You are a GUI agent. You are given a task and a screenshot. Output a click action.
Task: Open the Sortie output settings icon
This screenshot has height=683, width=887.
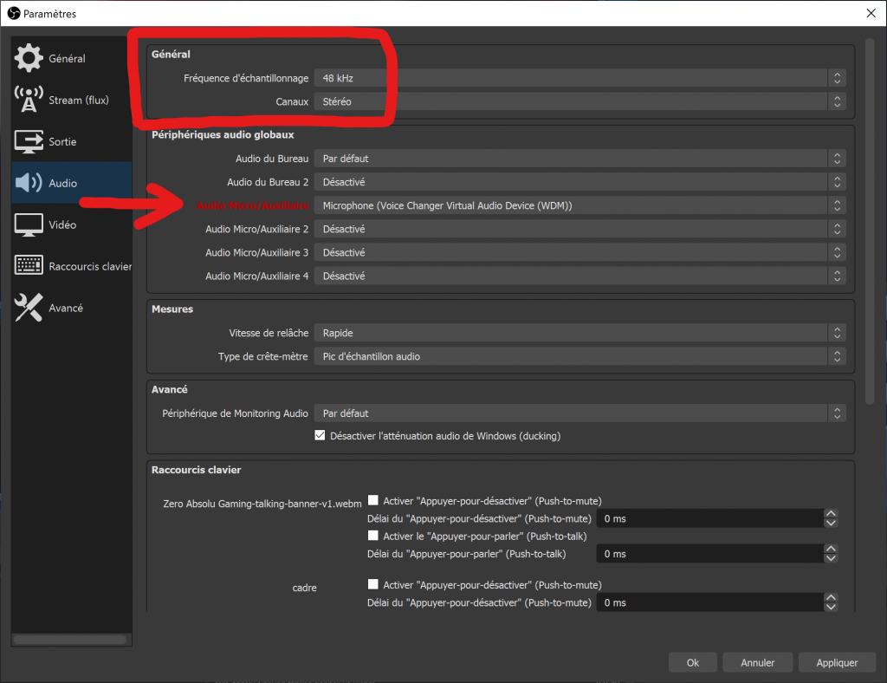point(29,140)
